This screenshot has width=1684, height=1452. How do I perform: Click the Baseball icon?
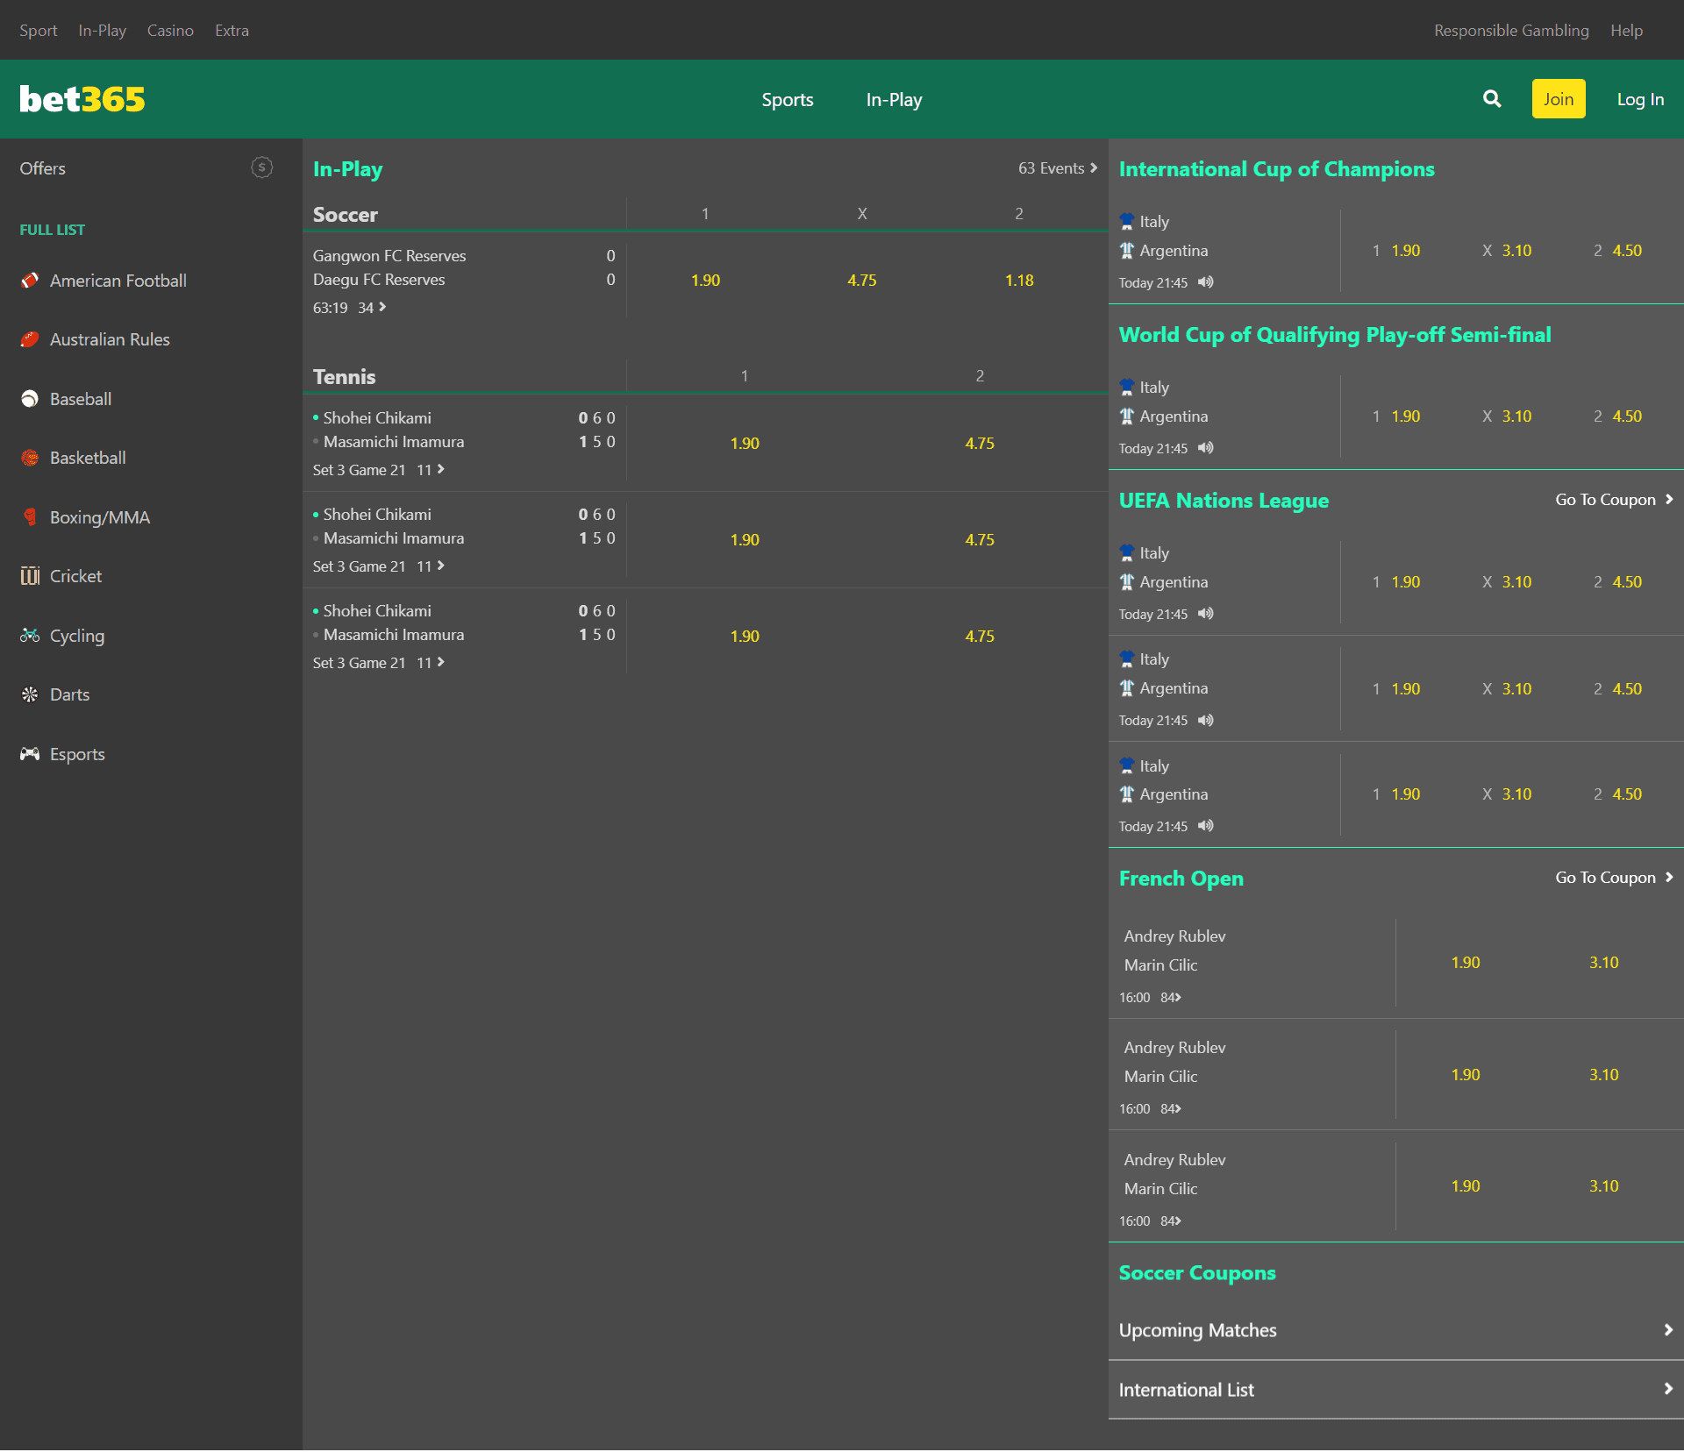point(30,399)
